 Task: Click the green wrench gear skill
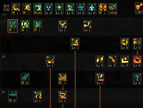coord(38,26)
